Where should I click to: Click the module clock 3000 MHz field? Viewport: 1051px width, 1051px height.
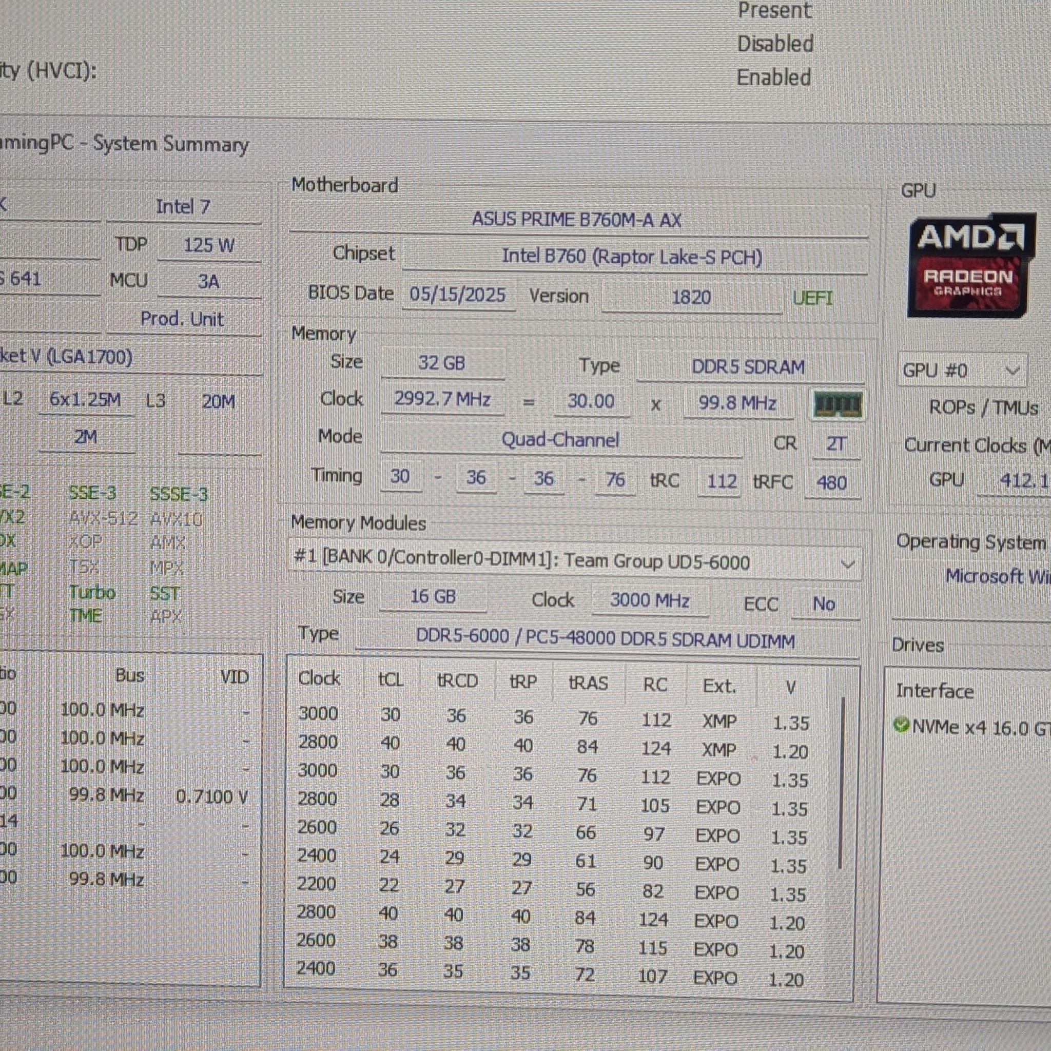(650, 600)
